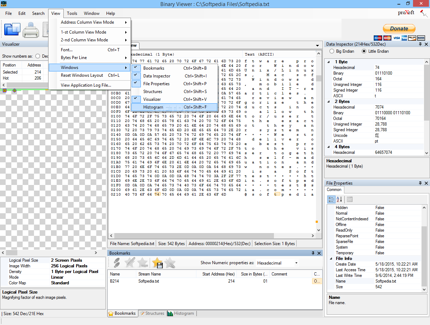Click the Alphabetical A-Z sort icon
430x325 pixels.
339,199
